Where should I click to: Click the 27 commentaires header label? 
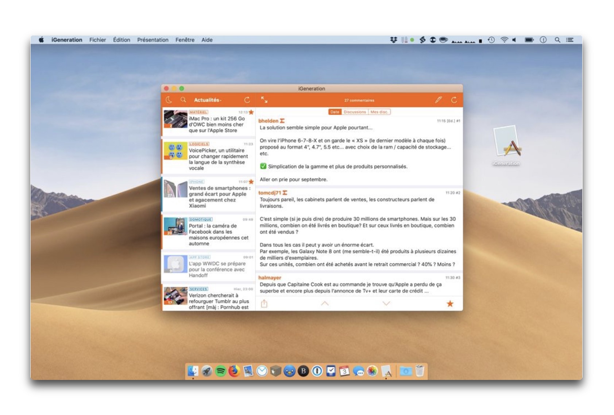[x=359, y=100]
